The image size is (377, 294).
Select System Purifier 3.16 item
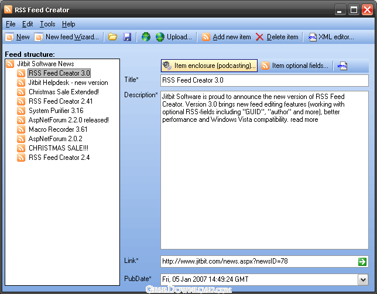click(56, 111)
